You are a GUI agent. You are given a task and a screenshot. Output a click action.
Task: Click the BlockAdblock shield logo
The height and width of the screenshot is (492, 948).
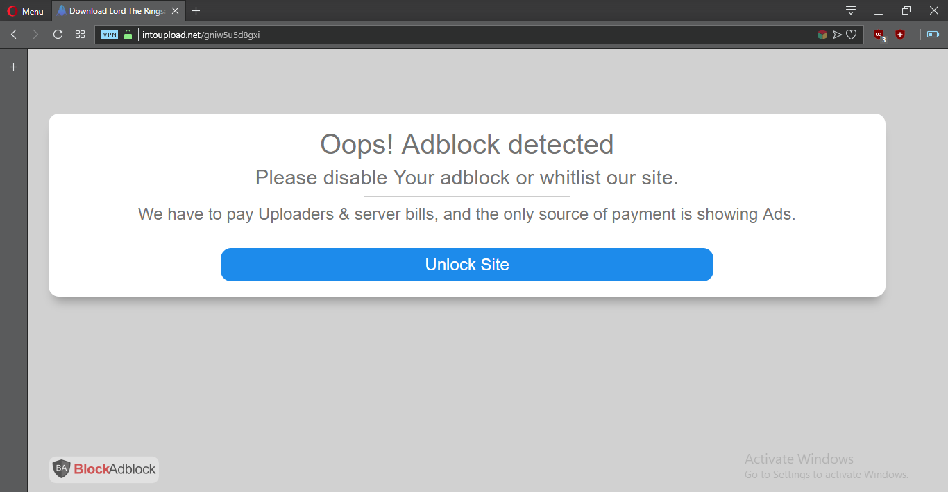[61, 469]
